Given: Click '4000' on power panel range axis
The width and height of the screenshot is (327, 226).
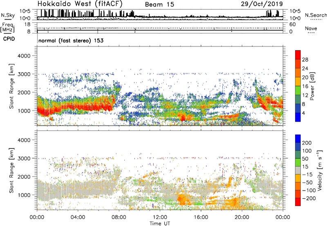Looking at the screenshot, I should click(24, 56).
